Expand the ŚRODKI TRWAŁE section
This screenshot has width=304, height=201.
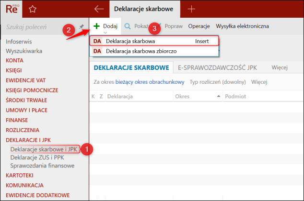pyautogui.click(x=26, y=100)
